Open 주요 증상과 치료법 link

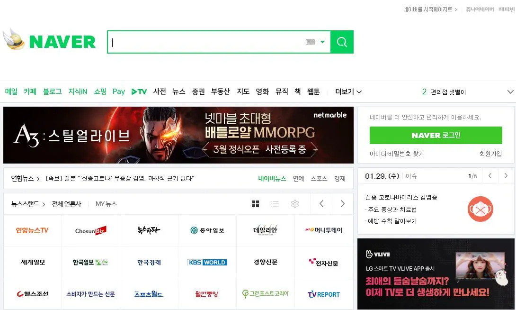(392, 210)
